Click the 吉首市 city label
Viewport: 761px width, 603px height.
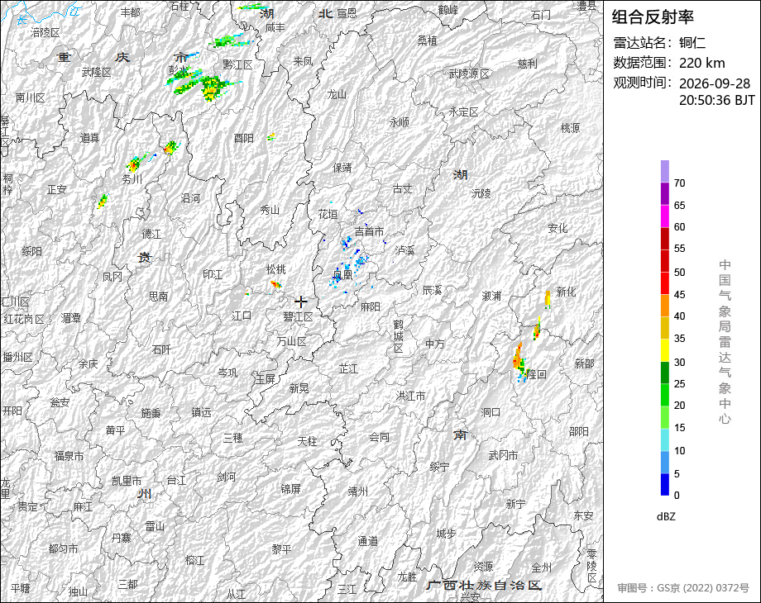click(x=369, y=232)
